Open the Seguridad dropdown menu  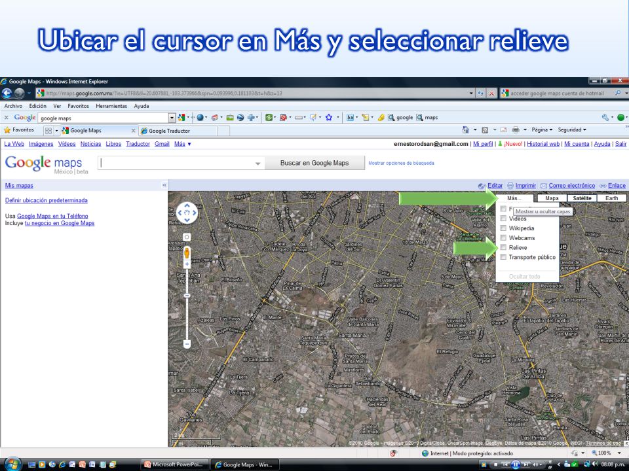(x=572, y=130)
